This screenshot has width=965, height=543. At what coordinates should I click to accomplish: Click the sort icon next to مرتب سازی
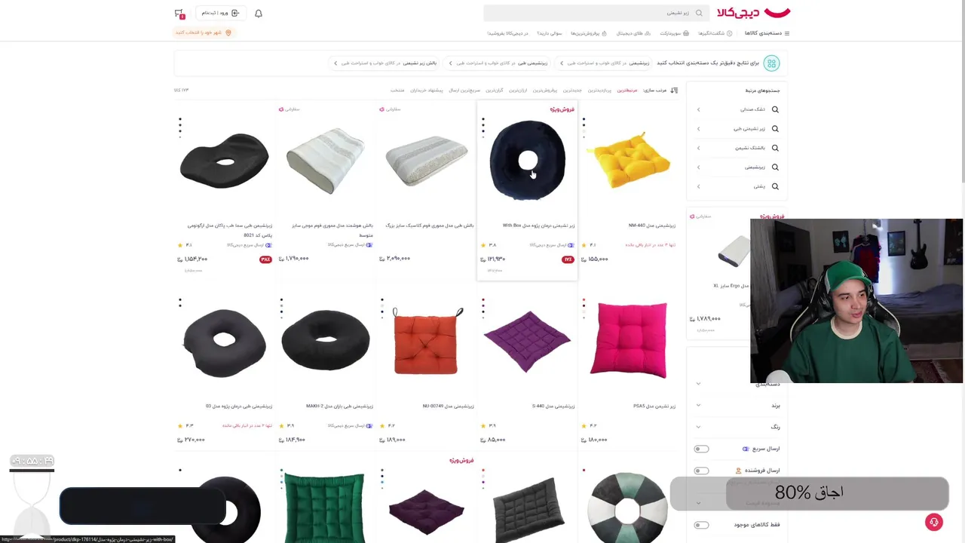coord(674,90)
